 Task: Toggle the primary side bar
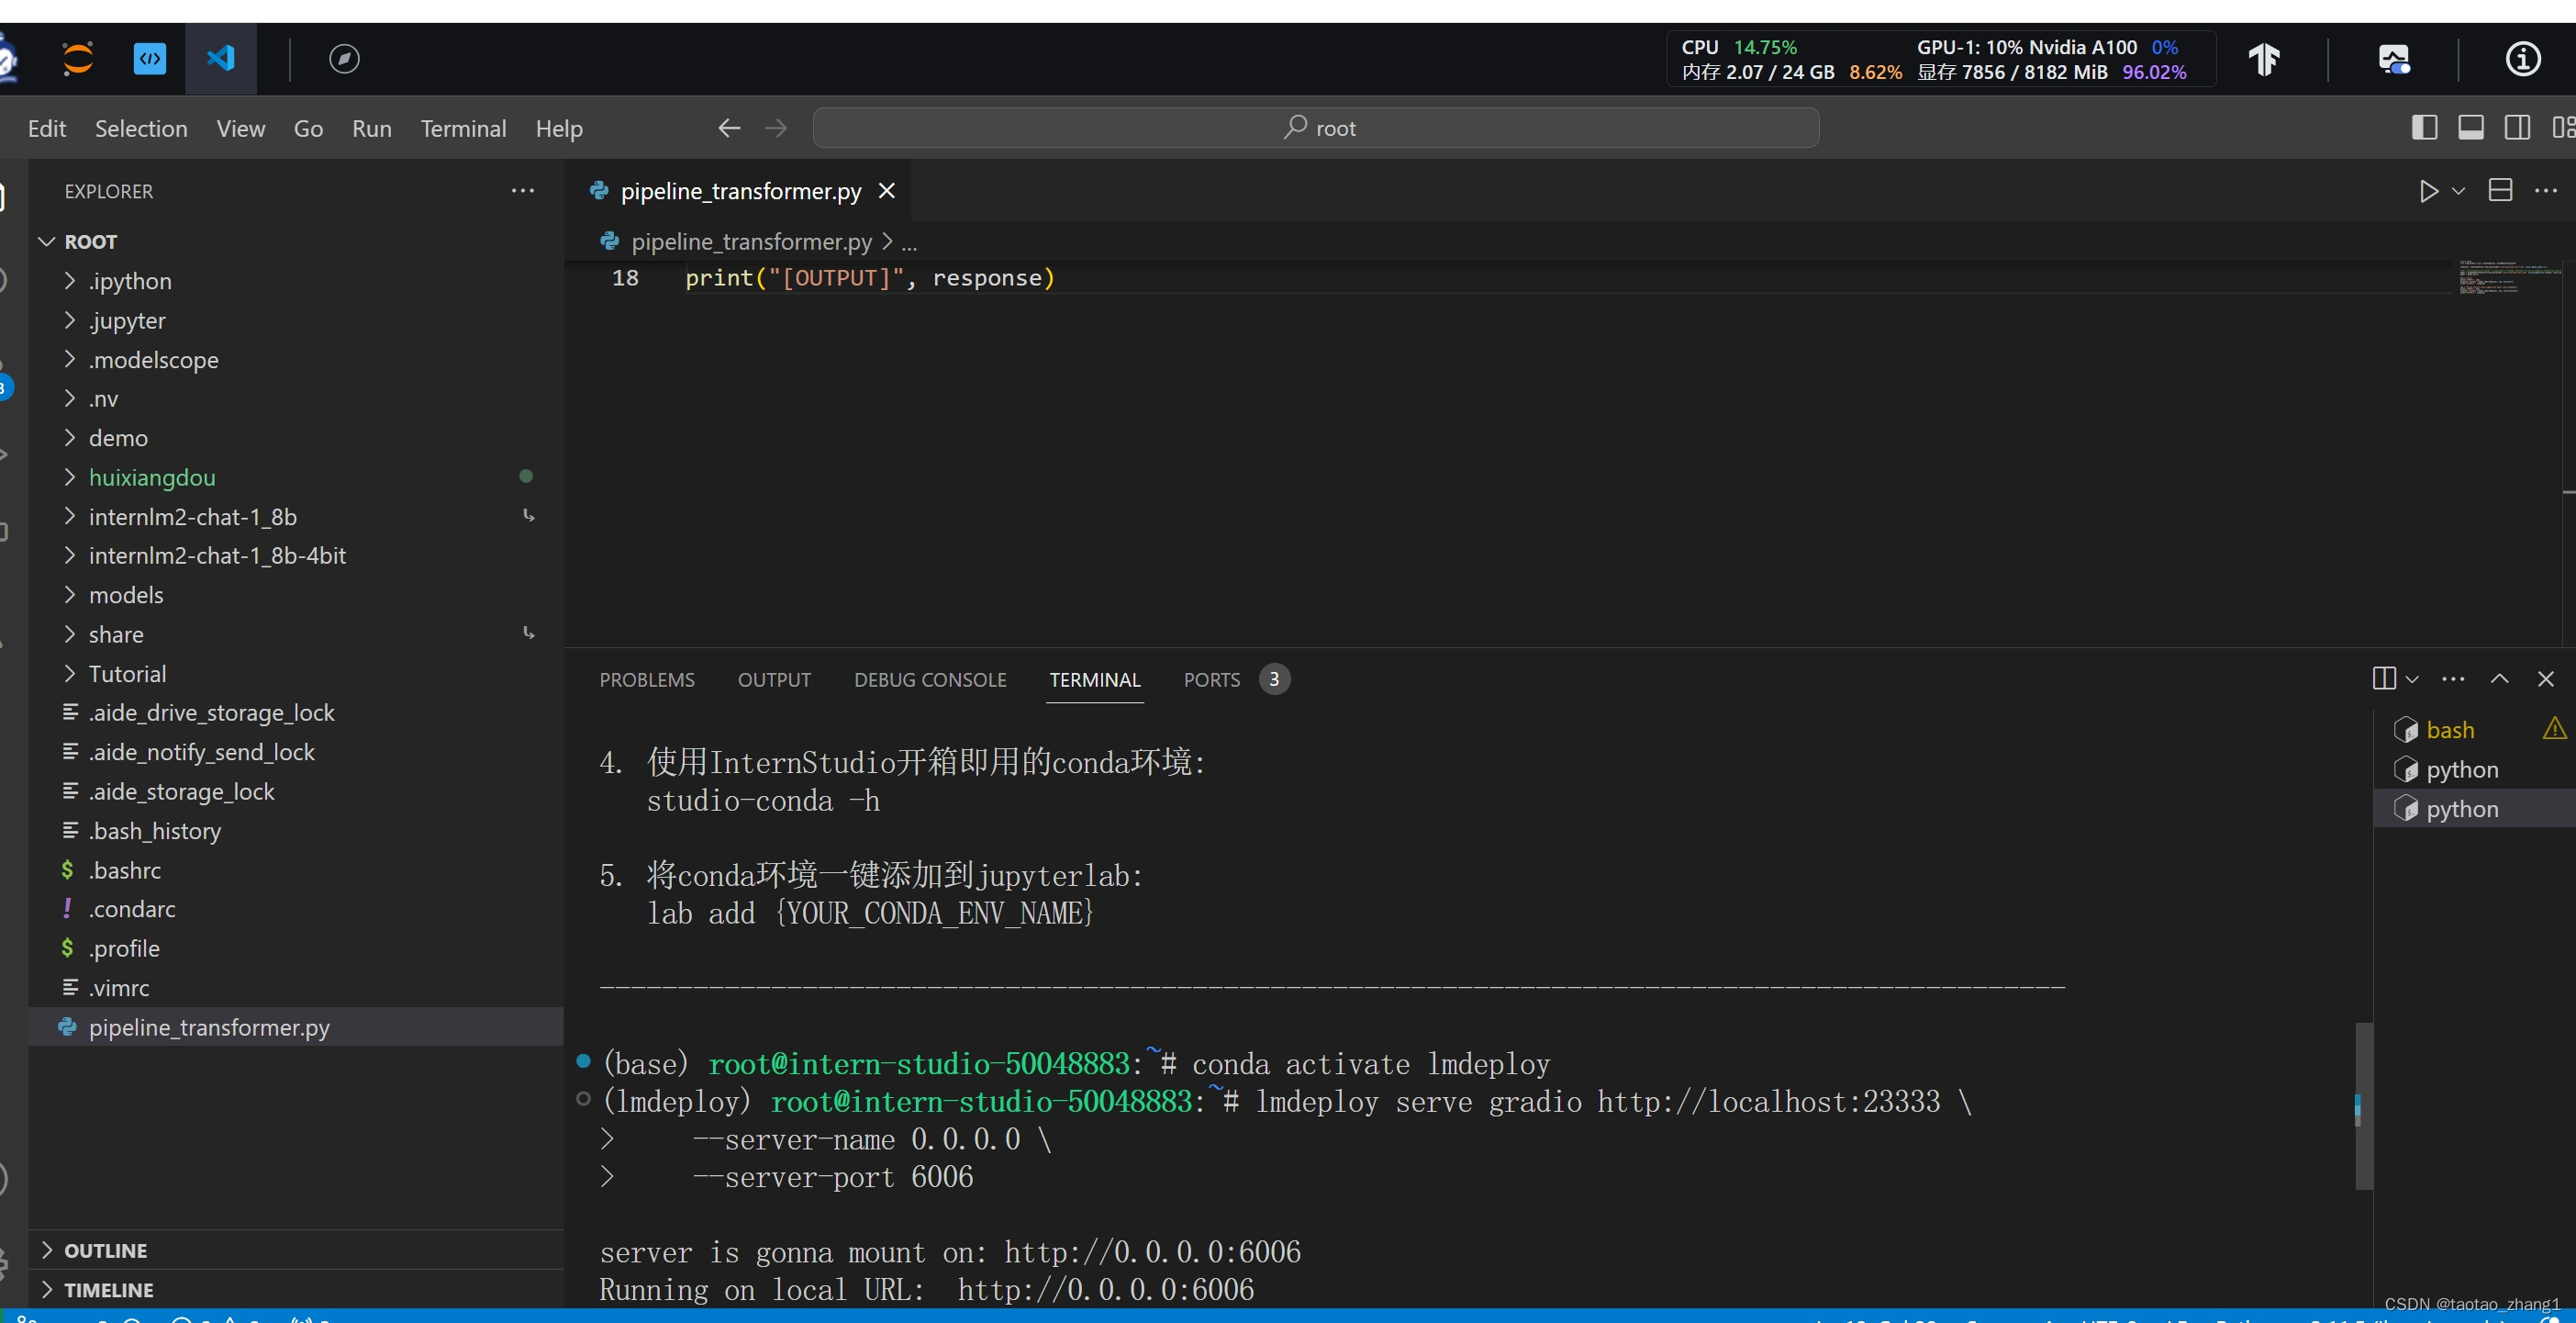(x=2424, y=127)
